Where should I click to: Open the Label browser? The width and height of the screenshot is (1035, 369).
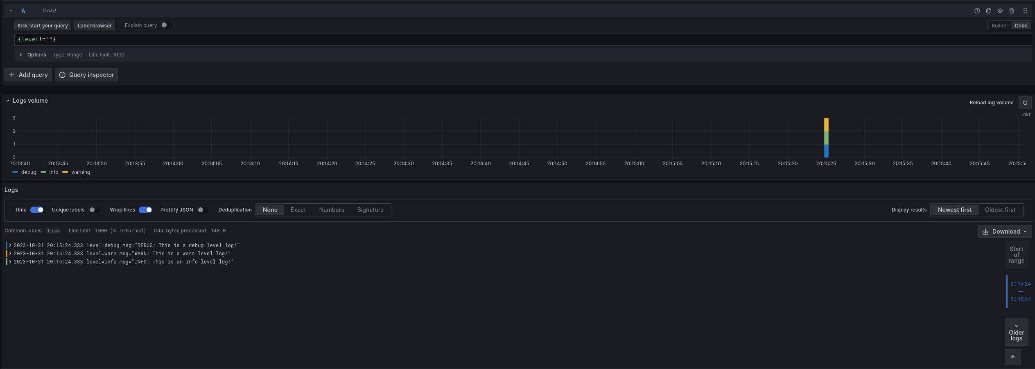pyautogui.click(x=95, y=25)
